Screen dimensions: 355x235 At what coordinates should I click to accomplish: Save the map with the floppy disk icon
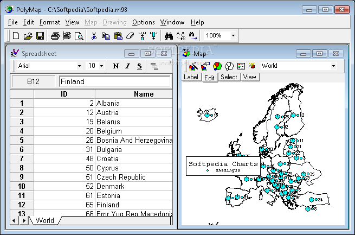tap(40, 36)
